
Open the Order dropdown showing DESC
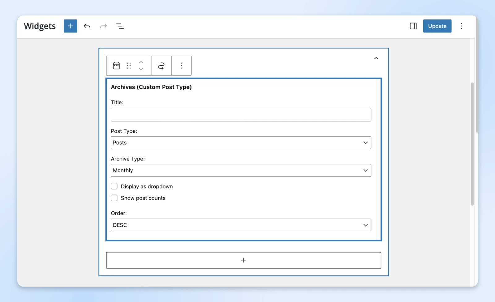(x=241, y=225)
